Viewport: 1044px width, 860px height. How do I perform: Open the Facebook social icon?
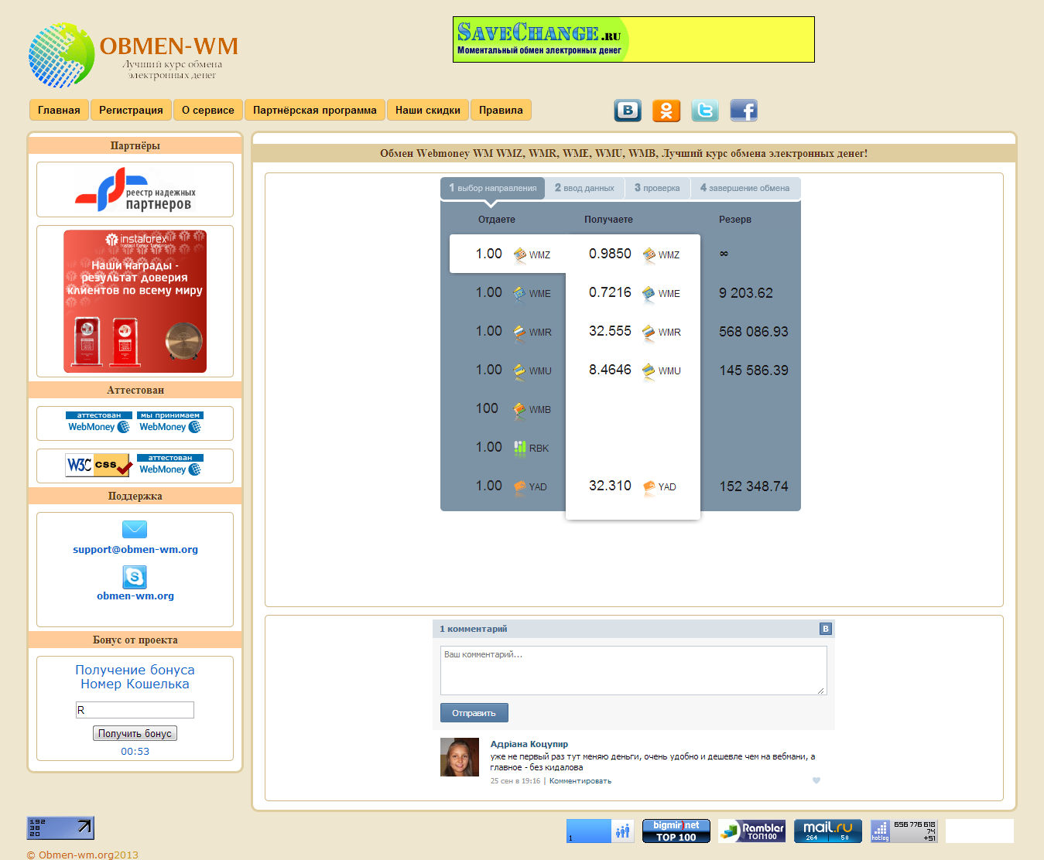744,111
